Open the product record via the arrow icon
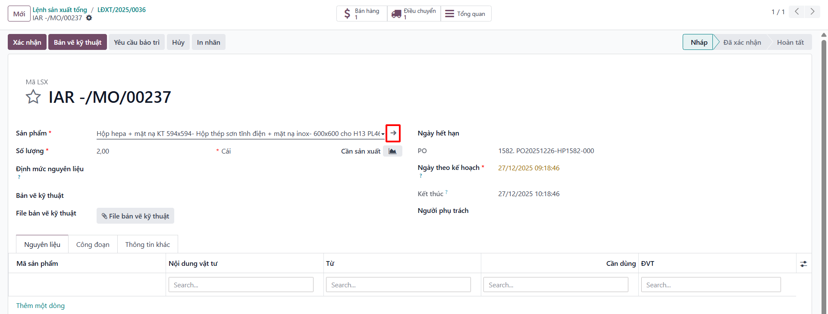This screenshot has height=314, width=828. pos(393,133)
